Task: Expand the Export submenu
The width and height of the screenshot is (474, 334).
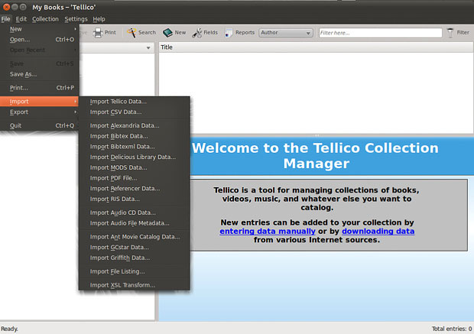Action: click(39, 112)
